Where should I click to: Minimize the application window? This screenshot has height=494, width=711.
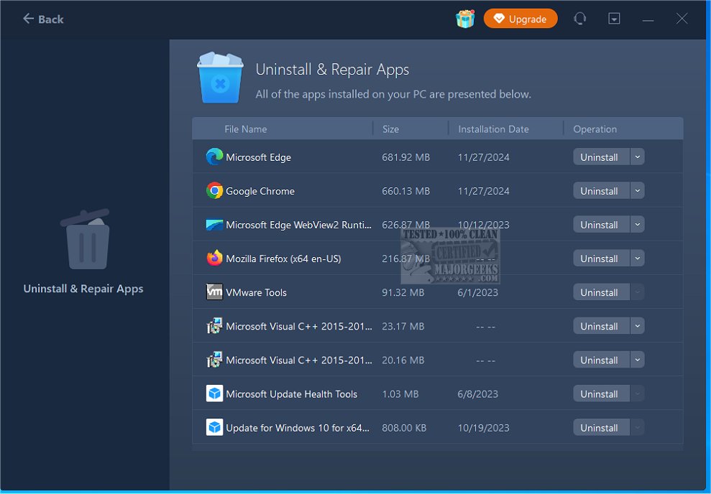648,19
